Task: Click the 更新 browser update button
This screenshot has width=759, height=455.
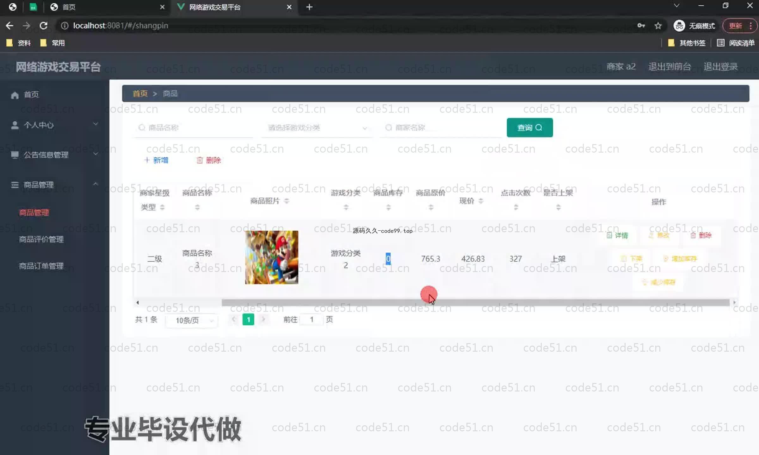Action: pos(736,26)
